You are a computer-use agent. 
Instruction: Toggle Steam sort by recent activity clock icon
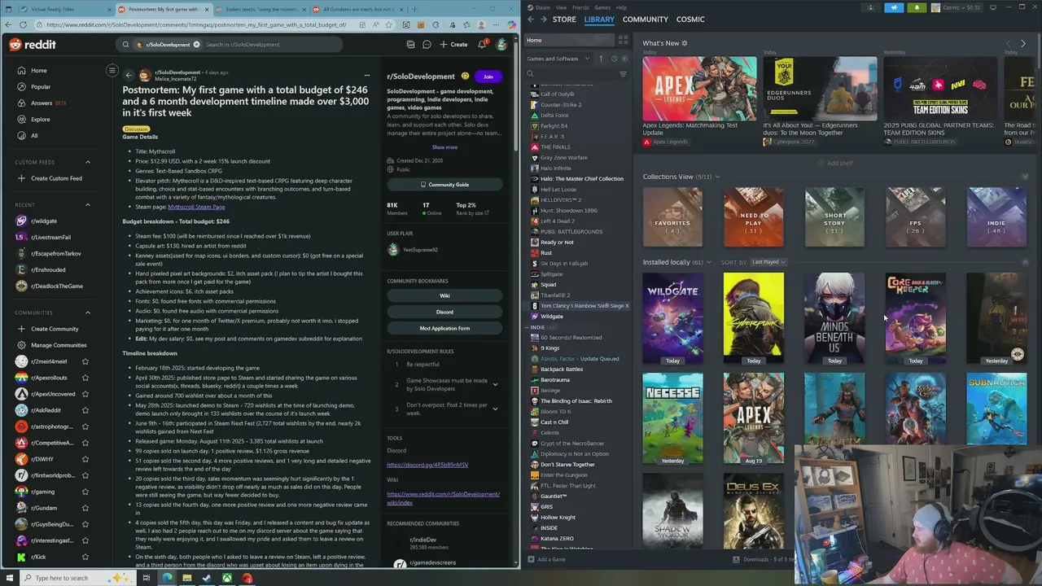coord(614,59)
